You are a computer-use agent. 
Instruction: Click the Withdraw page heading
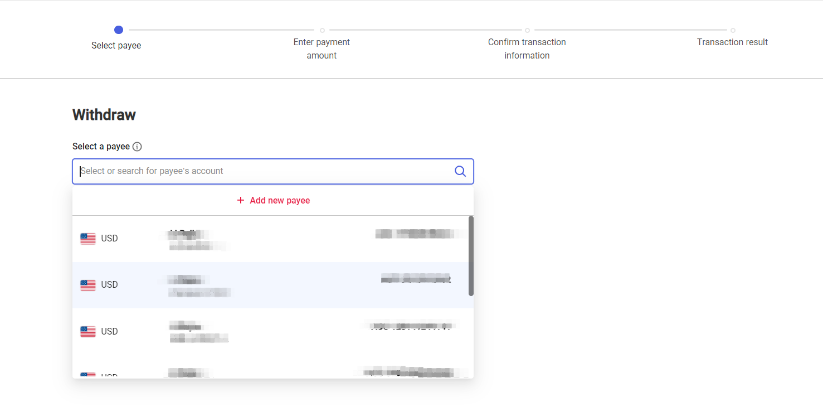pos(104,115)
